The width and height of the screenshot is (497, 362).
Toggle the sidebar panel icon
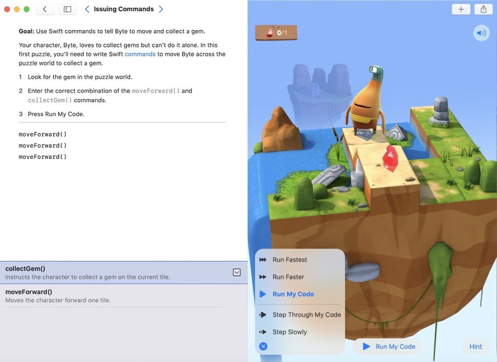coord(67,9)
